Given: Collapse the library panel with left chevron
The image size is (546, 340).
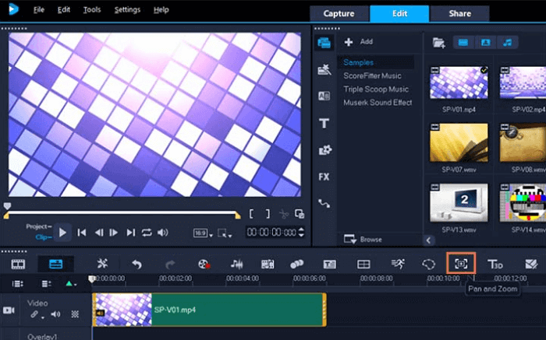Looking at the screenshot, I should pyautogui.click(x=428, y=240).
